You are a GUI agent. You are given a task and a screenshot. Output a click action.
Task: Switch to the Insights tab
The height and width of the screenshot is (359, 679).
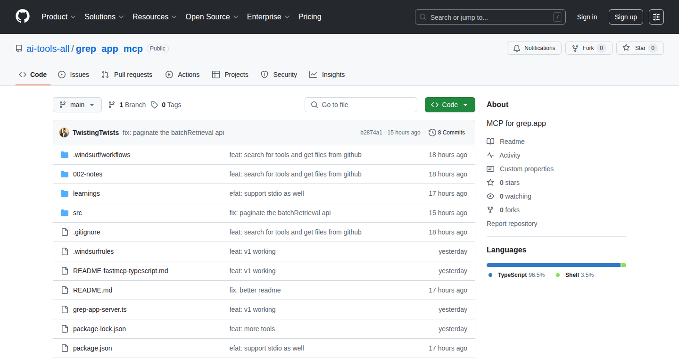pyautogui.click(x=327, y=75)
